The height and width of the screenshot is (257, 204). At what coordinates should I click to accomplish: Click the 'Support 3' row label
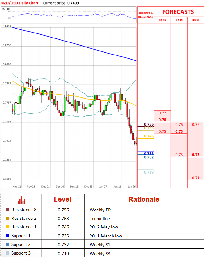pos(21,253)
